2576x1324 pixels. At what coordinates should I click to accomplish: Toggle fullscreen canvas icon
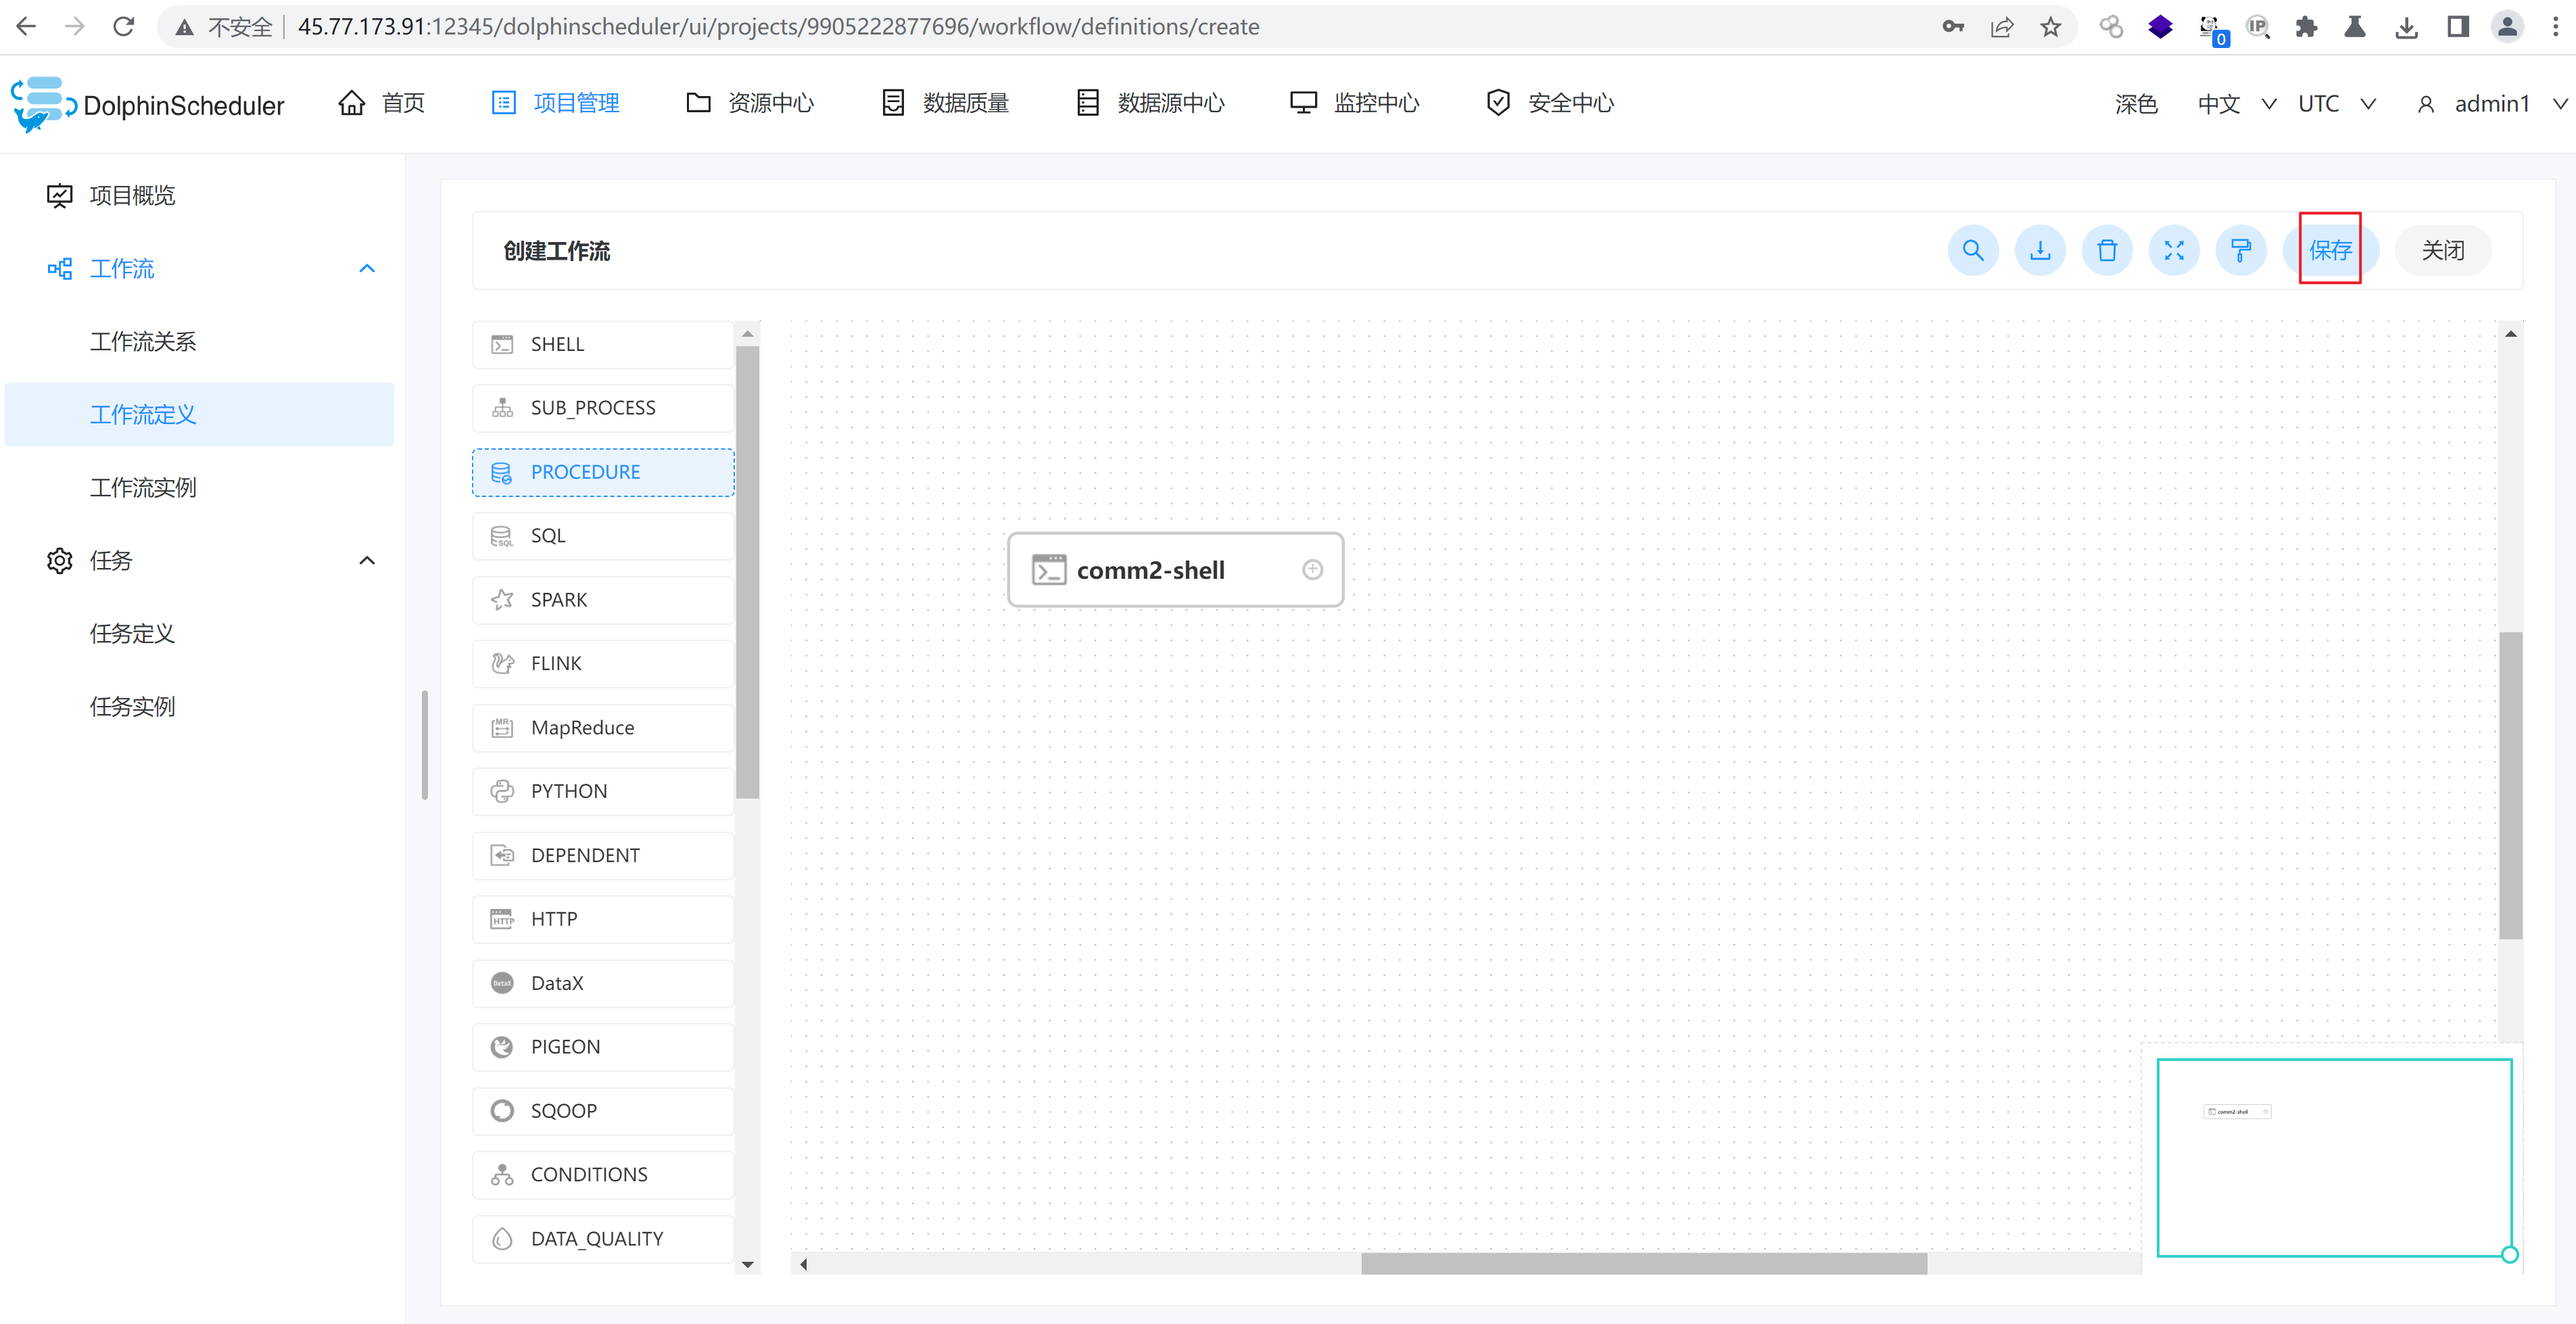click(2173, 250)
